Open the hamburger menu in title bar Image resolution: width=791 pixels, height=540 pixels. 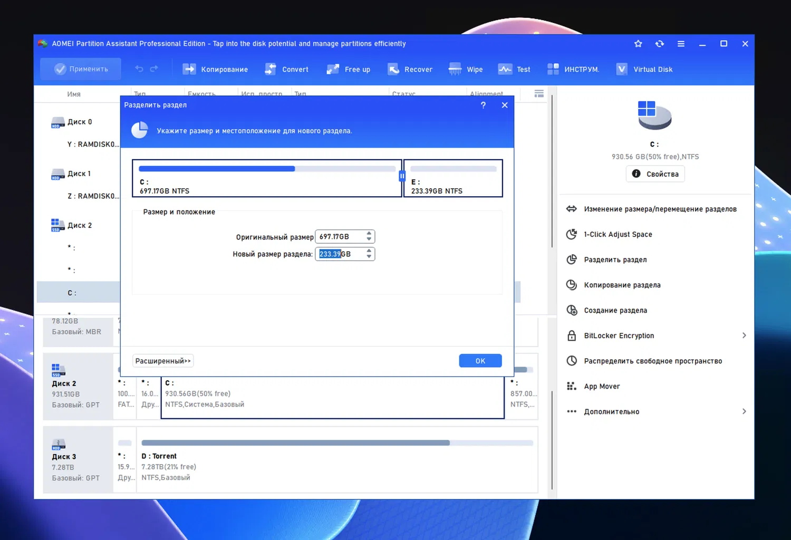coord(681,44)
